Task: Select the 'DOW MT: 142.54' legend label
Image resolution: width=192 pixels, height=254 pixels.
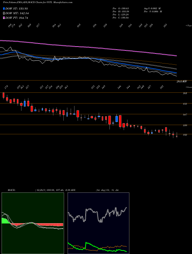Action: coord(17,13)
